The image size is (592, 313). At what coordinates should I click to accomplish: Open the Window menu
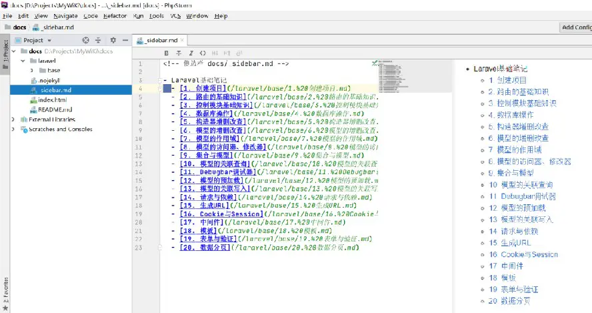197,16
